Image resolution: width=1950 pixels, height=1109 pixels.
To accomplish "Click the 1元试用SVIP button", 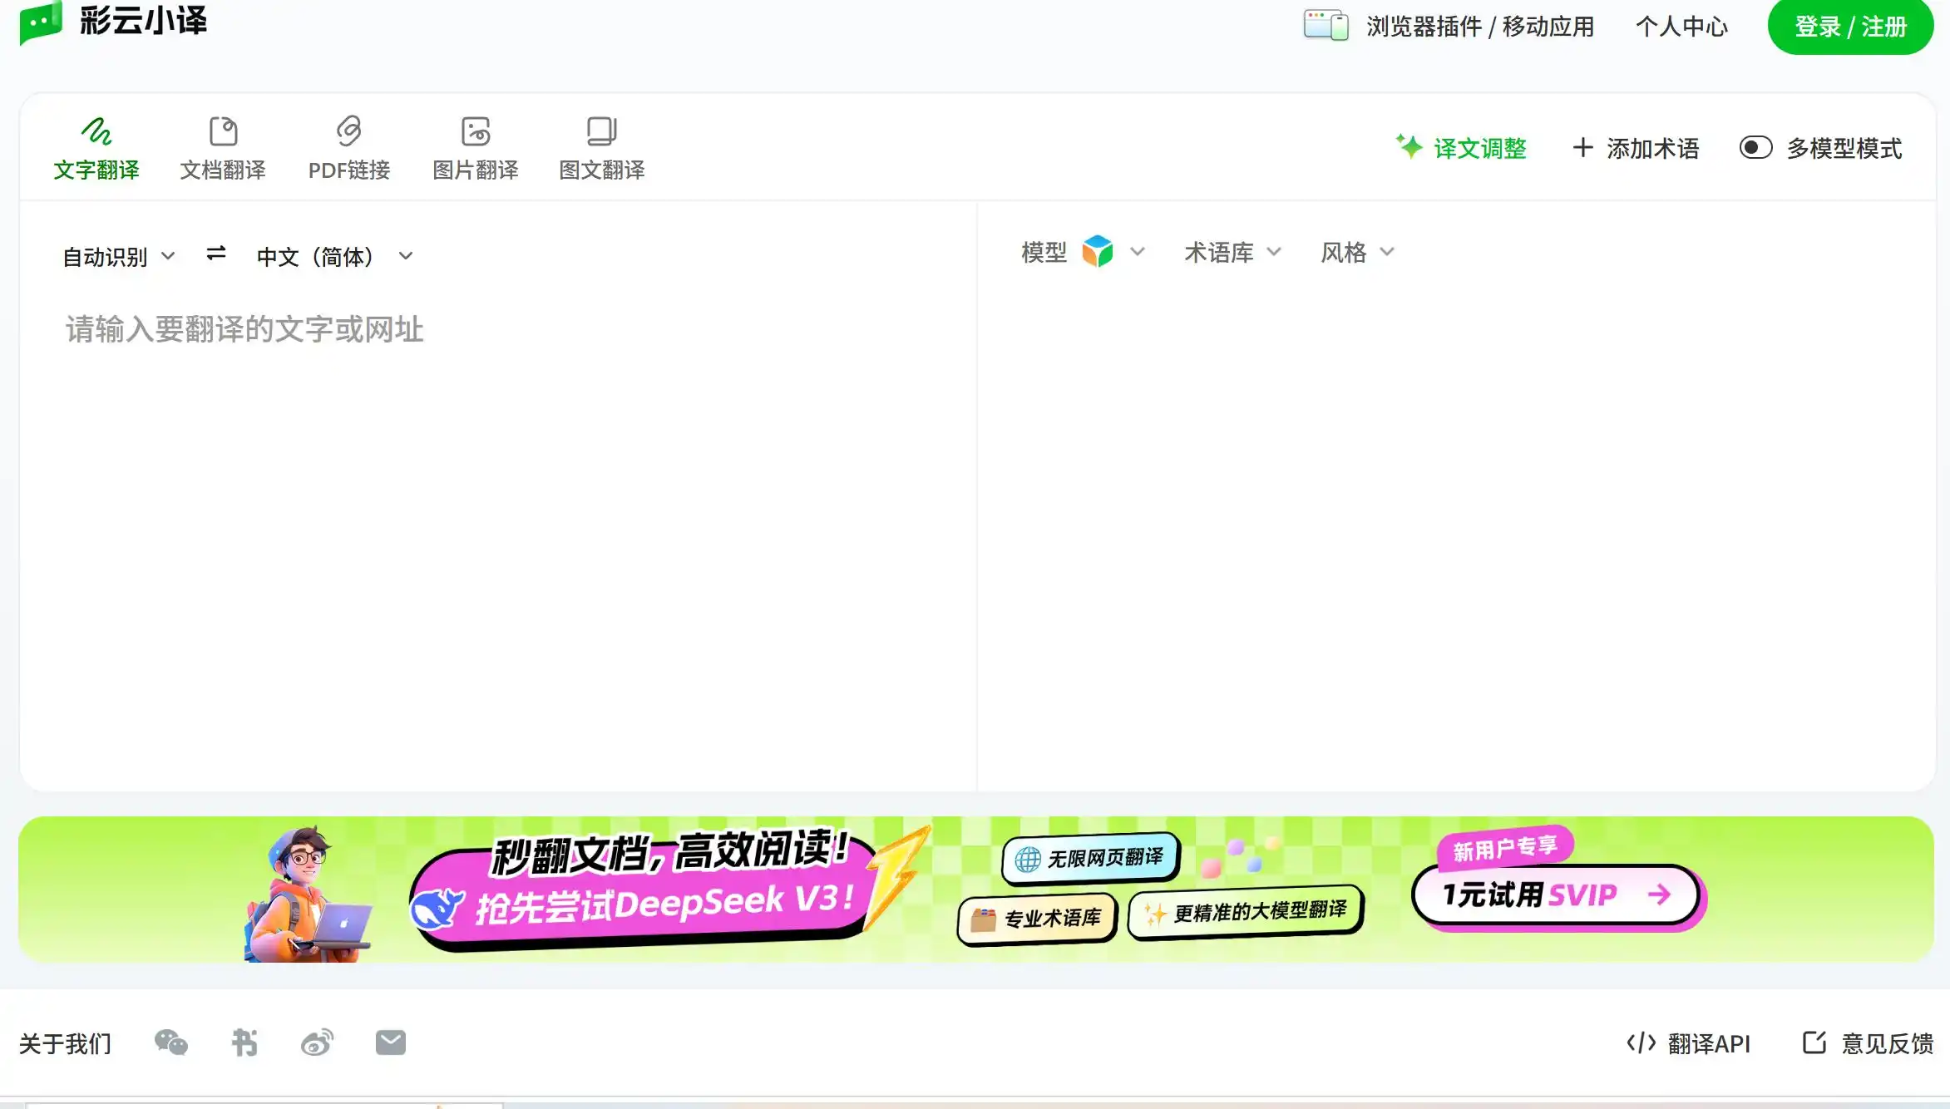I will 1557,895.
